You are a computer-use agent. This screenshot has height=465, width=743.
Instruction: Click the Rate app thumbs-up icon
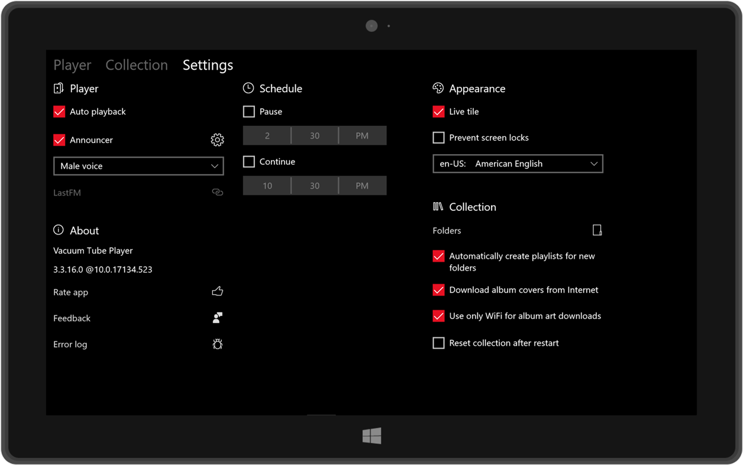pos(217,291)
